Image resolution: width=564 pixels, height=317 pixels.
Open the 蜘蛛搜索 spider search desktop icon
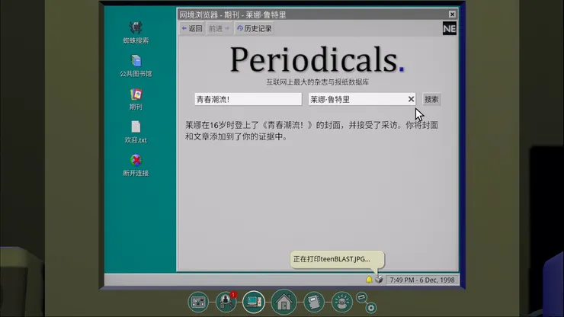pyautogui.click(x=136, y=32)
